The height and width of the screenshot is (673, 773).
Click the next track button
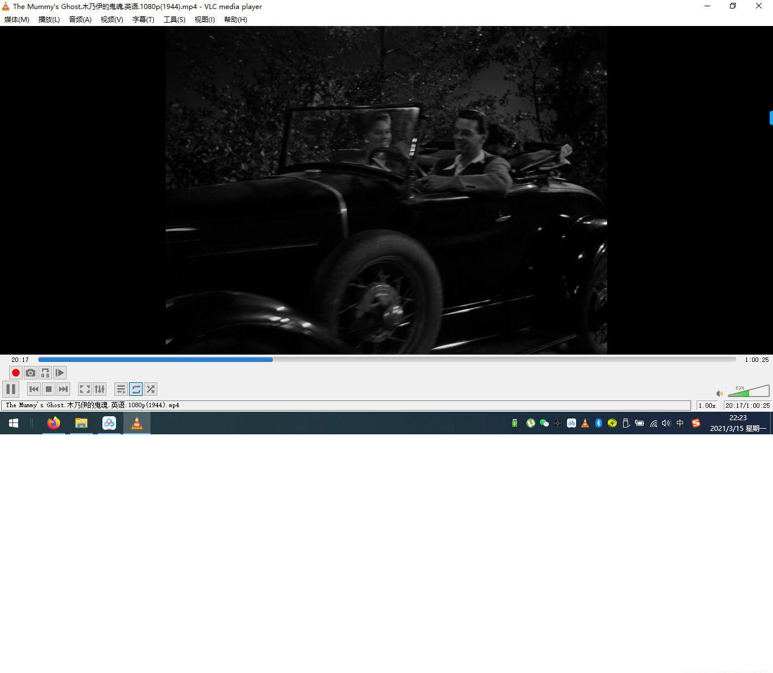pos(63,389)
